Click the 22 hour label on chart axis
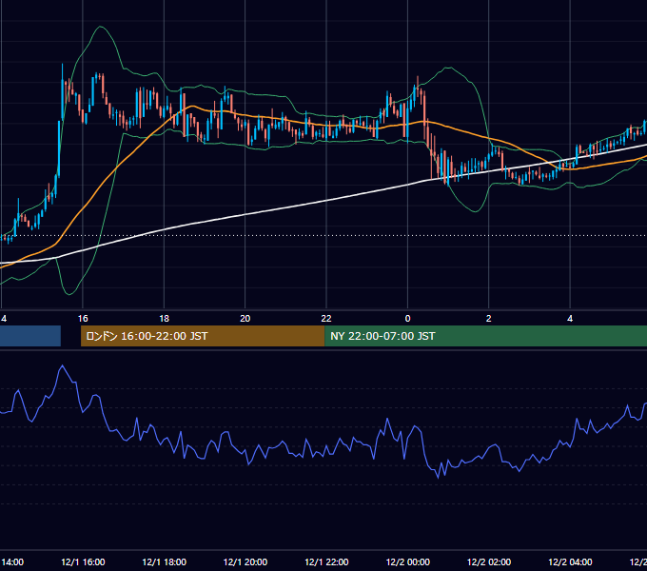 coord(326,319)
